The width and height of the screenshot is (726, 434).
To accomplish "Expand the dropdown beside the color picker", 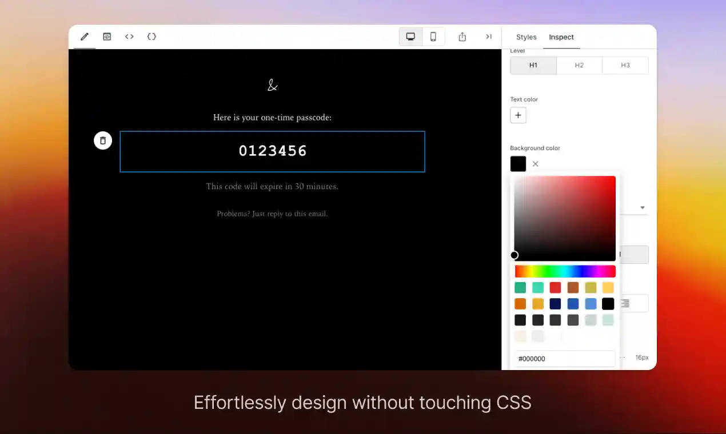I will click(643, 207).
